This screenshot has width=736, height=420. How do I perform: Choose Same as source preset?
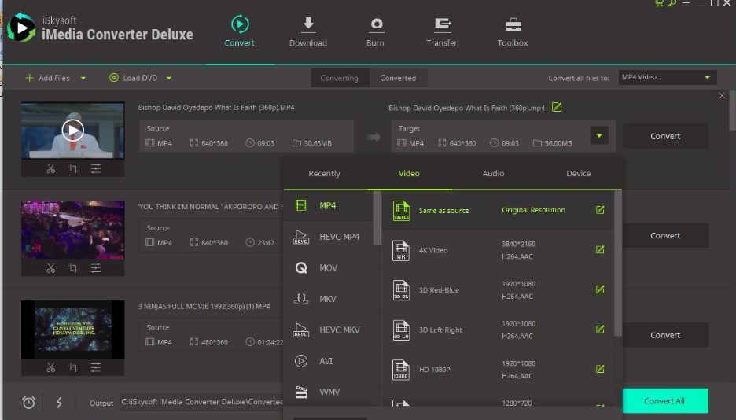(x=498, y=210)
